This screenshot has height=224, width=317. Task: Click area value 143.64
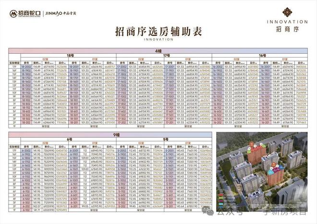point(180,206)
